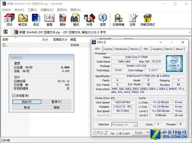The image size is (192, 143).
Task: Open the Commands (命令) menu
Action: 19,10
